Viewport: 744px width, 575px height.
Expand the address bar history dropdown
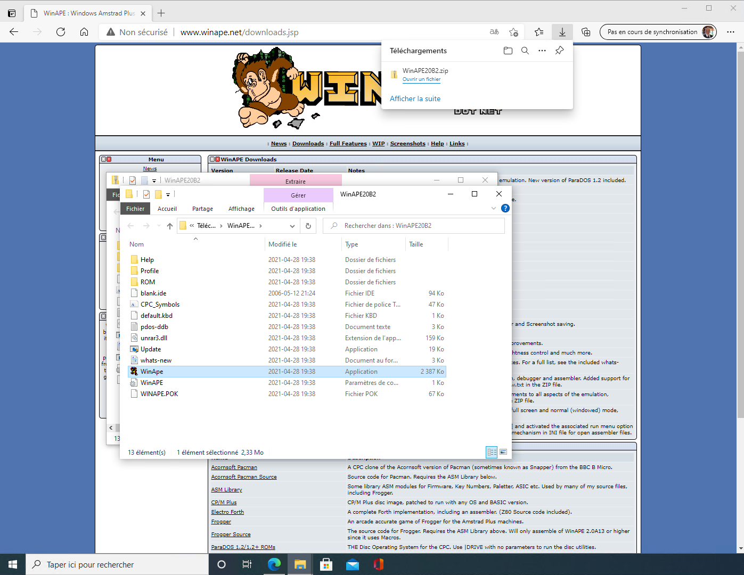point(292,226)
